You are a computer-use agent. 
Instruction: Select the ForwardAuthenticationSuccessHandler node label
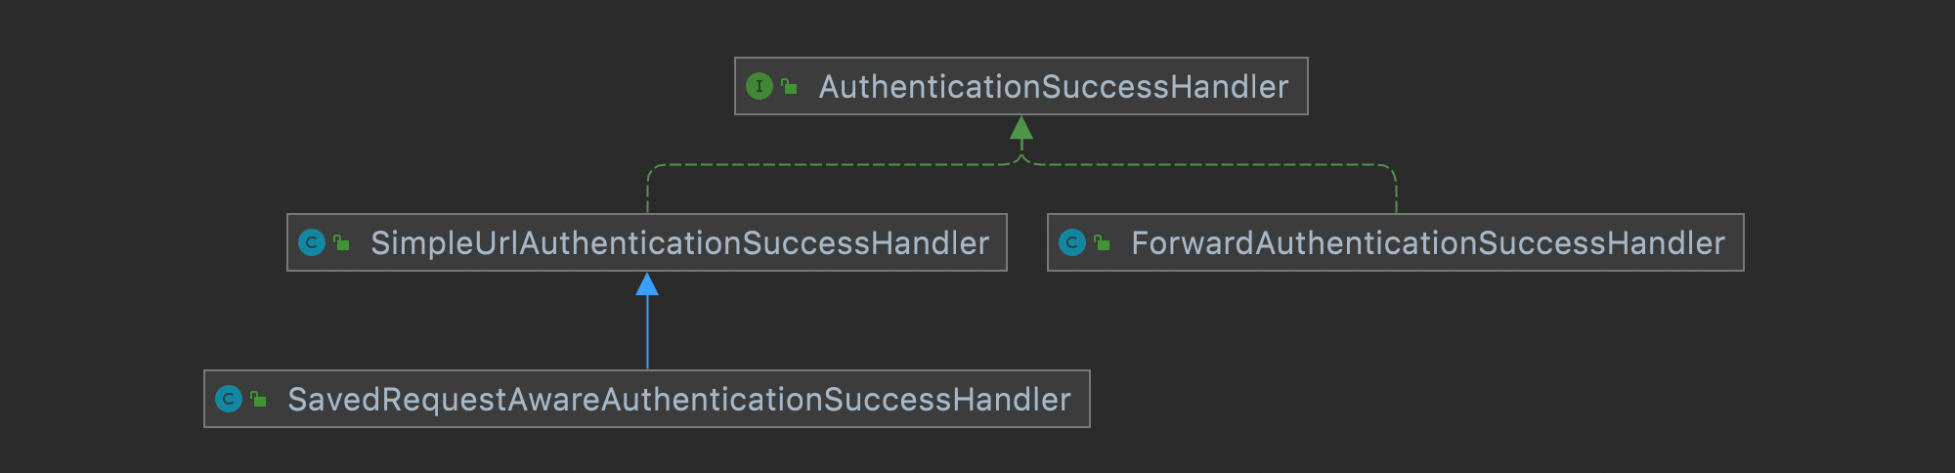(x=1427, y=243)
